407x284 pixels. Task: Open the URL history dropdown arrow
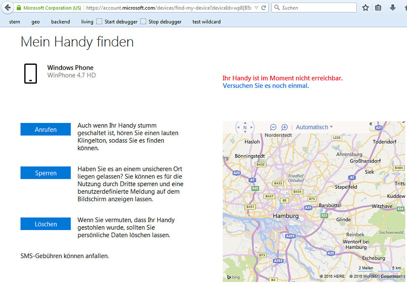click(256, 8)
